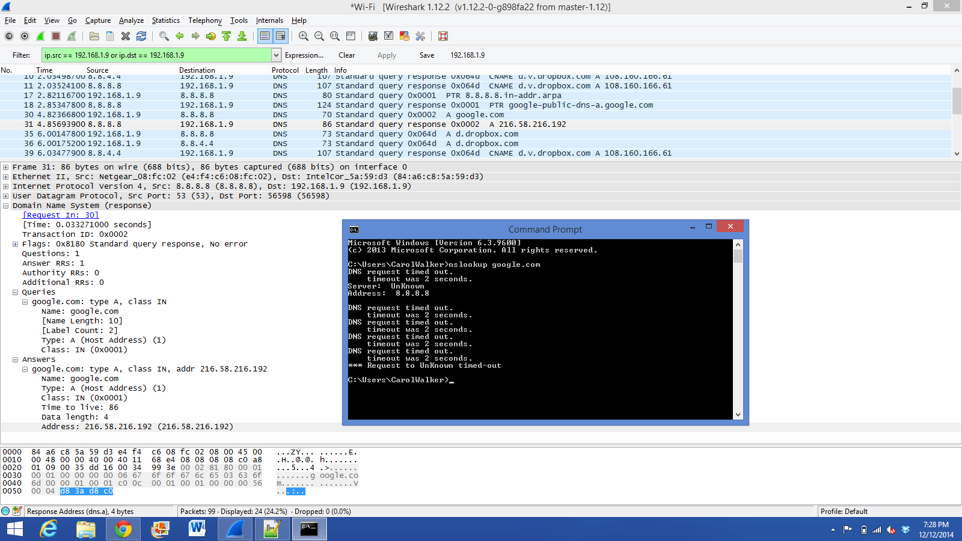Reload this capture file icon
The width and height of the screenshot is (962, 541).
[141, 36]
